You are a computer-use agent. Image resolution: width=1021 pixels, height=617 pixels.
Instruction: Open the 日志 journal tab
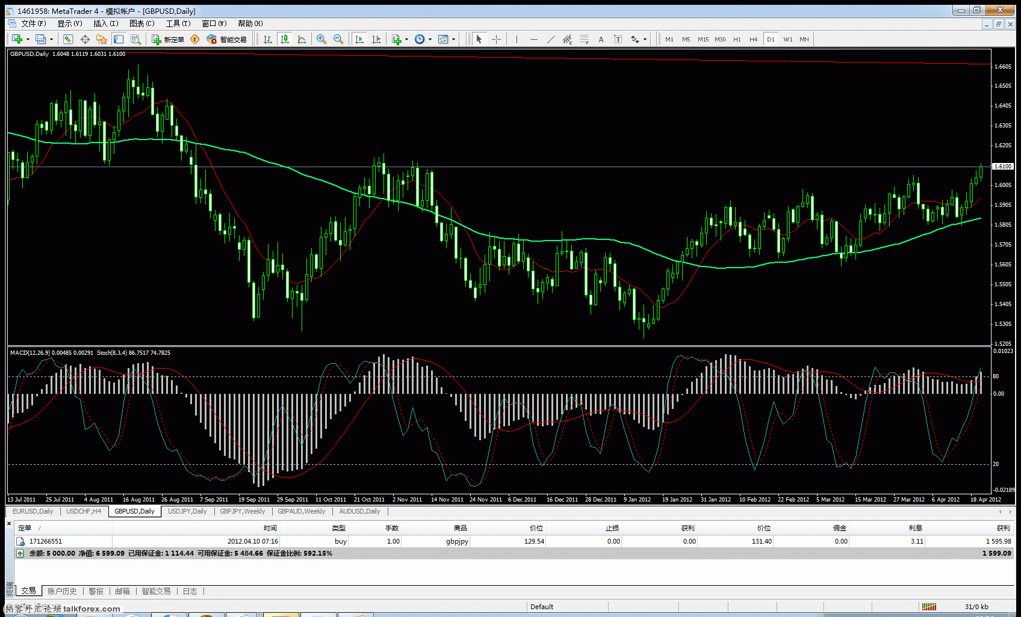[x=190, y=591]
